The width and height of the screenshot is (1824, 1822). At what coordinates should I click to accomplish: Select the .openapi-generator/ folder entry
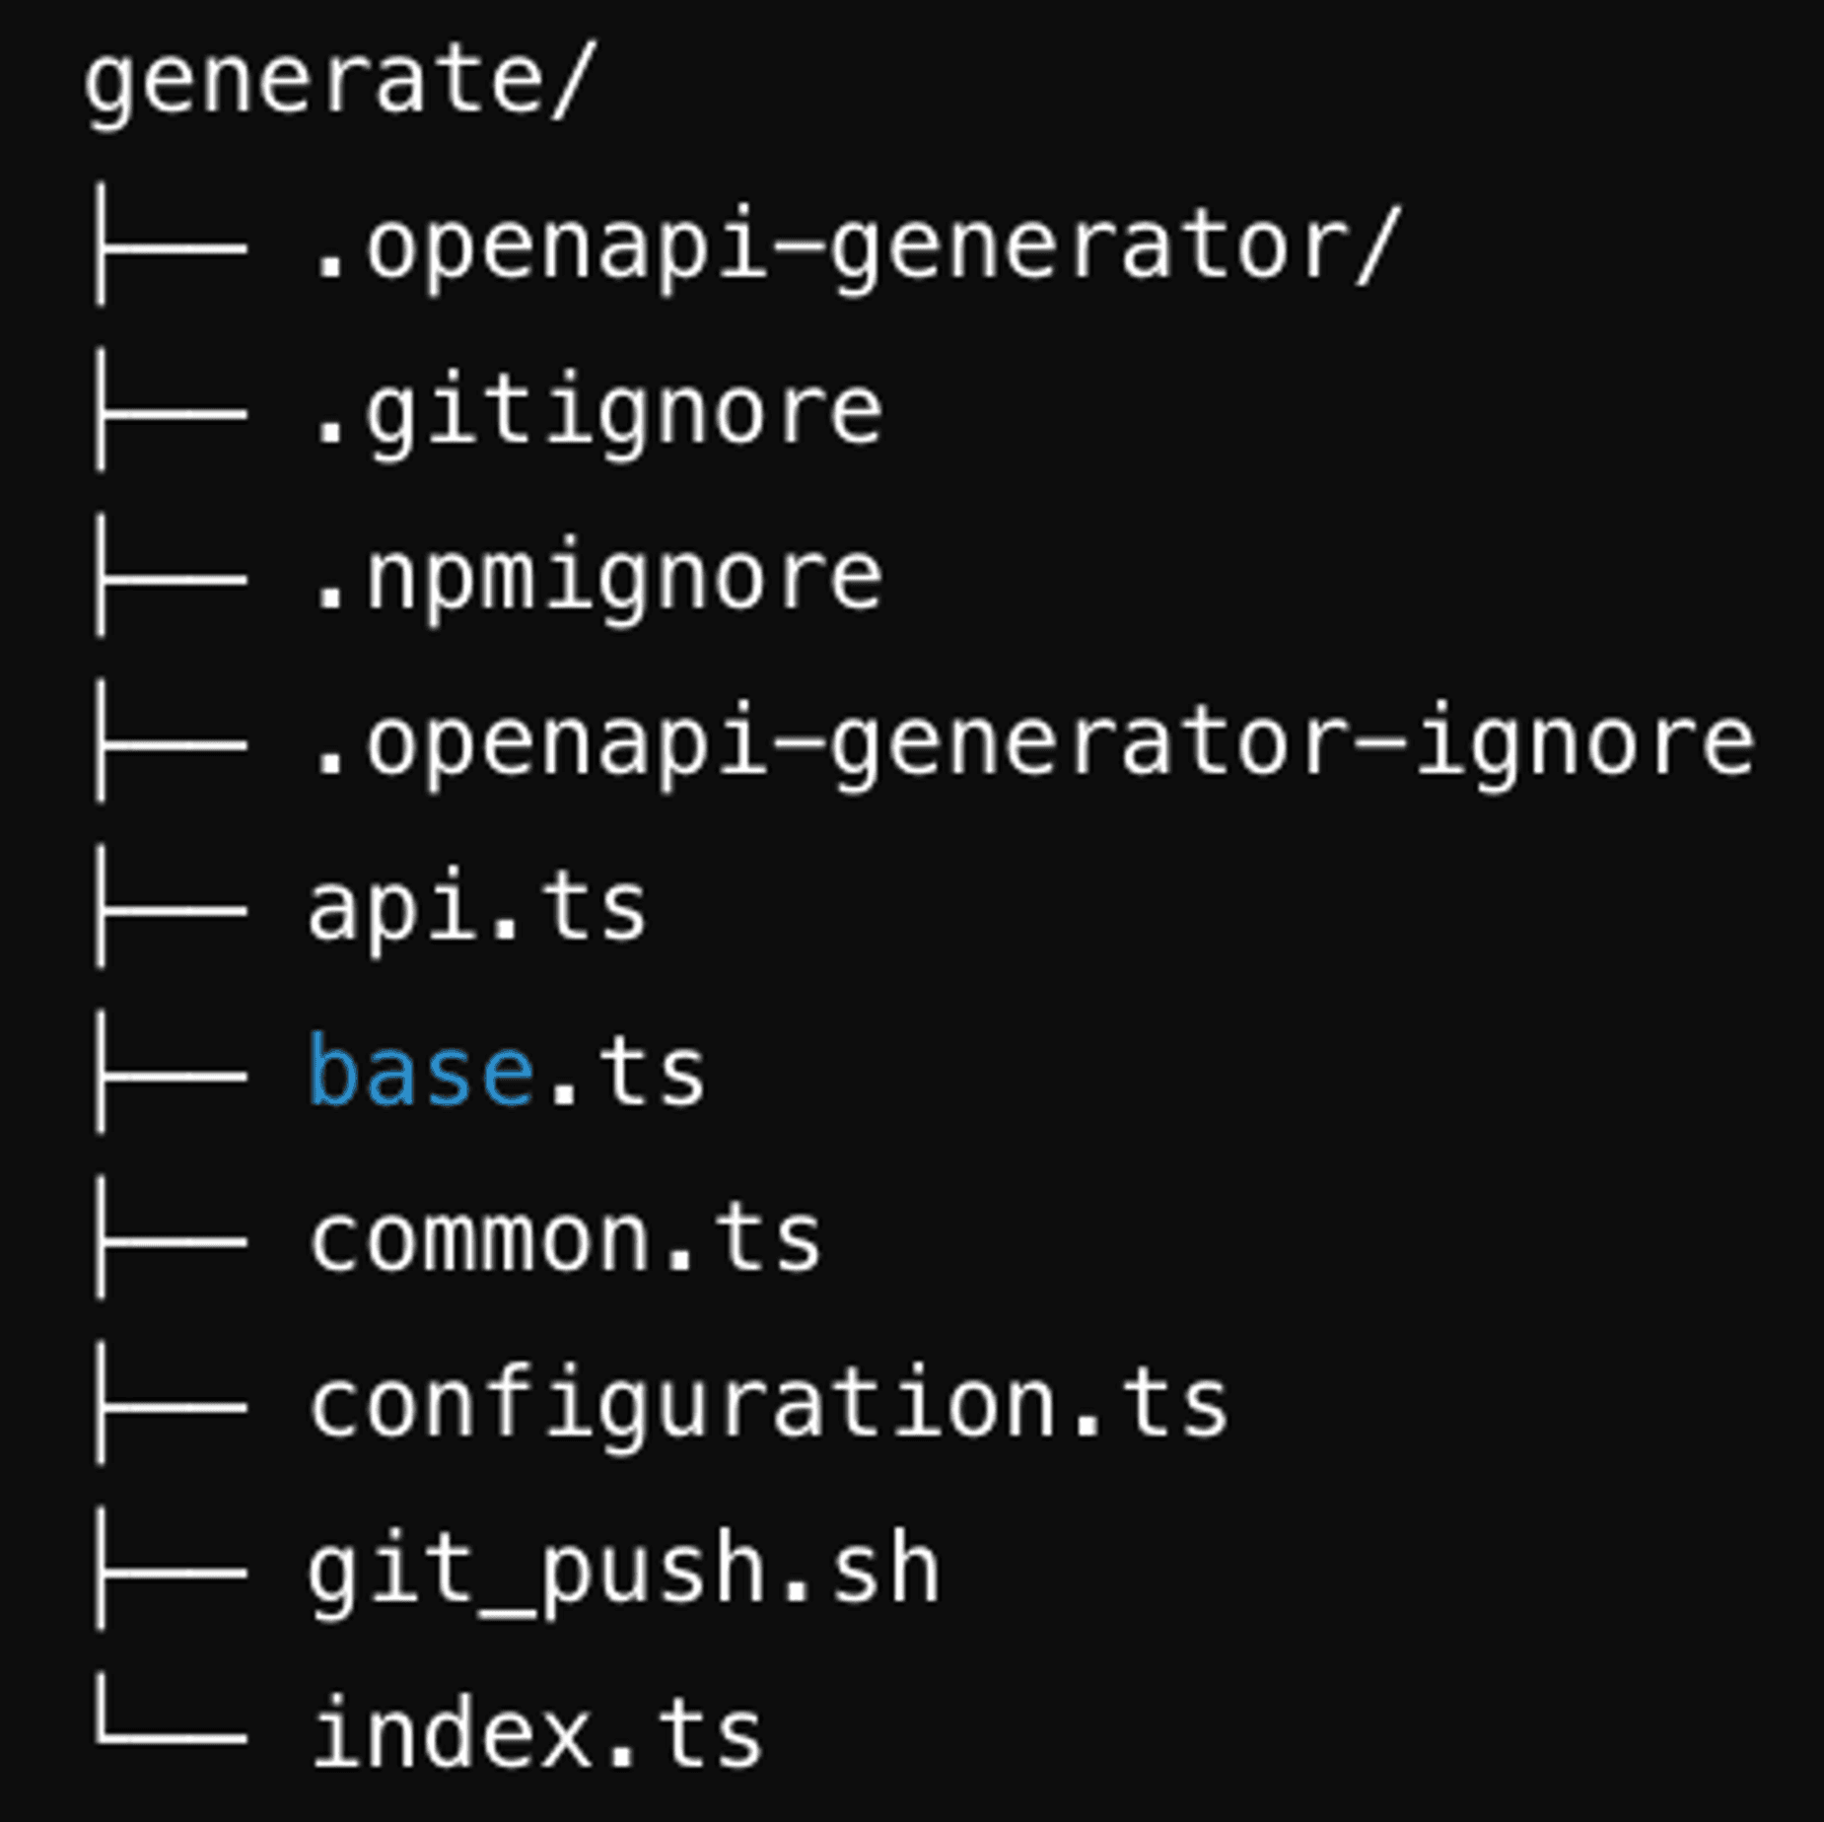854,248
